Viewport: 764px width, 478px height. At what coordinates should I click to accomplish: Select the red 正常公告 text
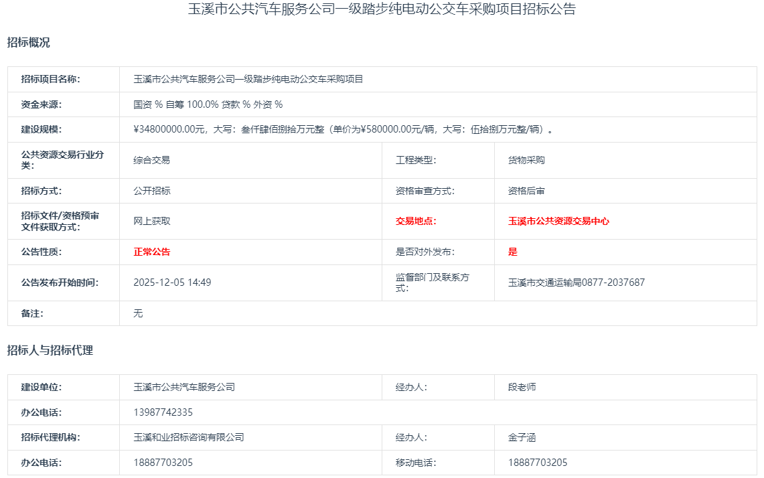point(152,252)
